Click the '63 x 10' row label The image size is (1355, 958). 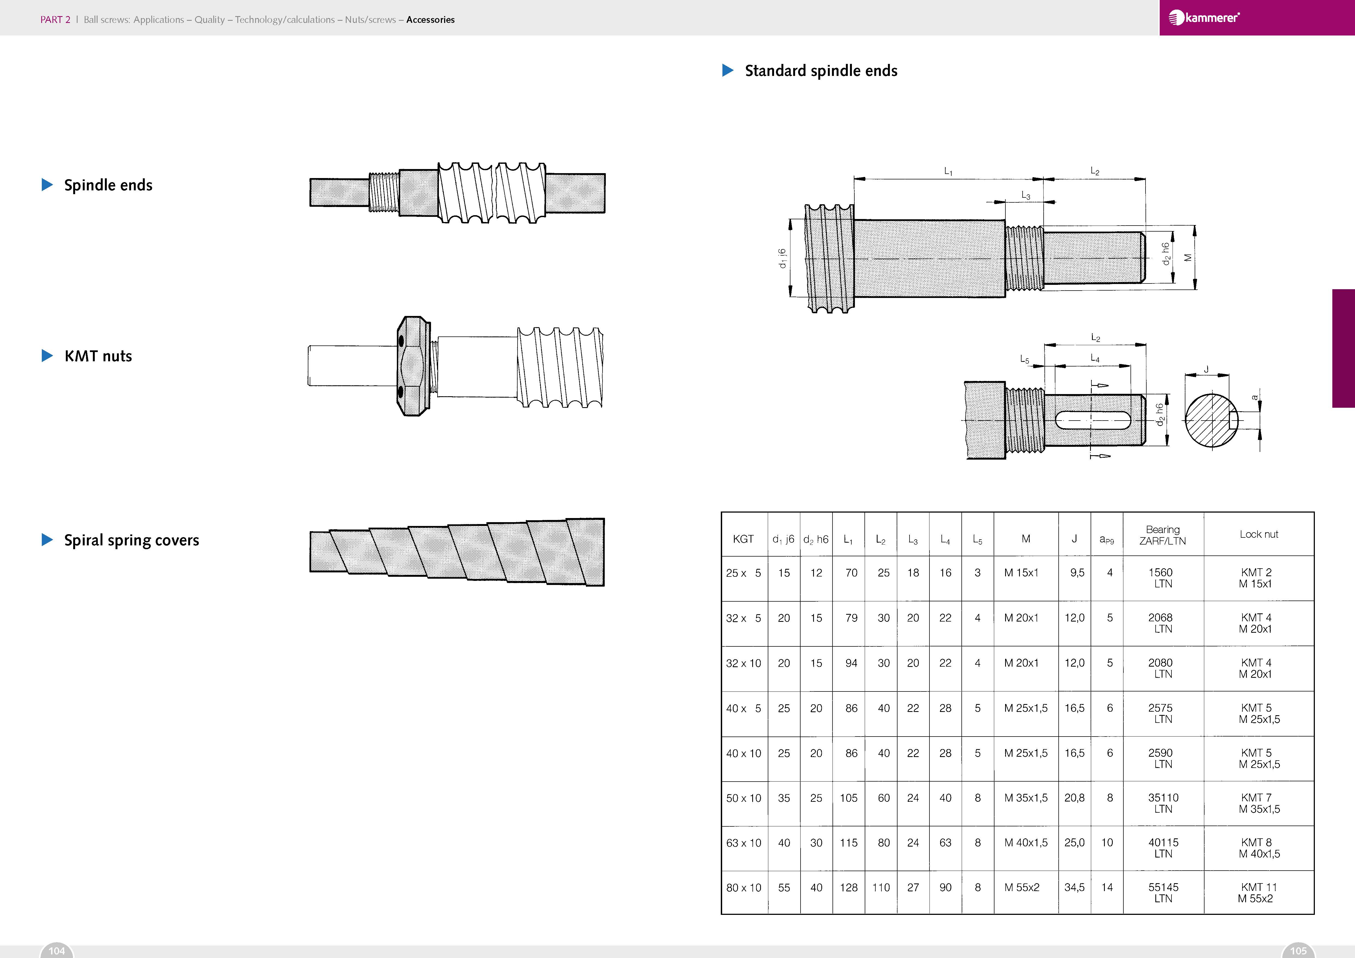pyautogui.click(x=743, y=843)
